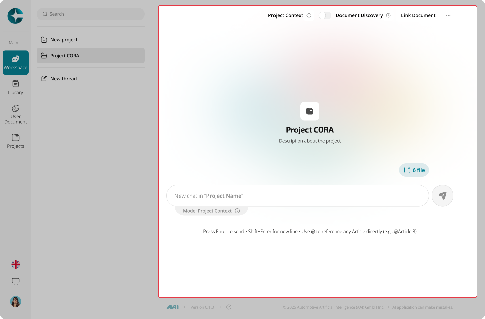The height and width of the screenshot is (319, 485).
Task: Send the message with paper plane button
Action: [443, 196]
